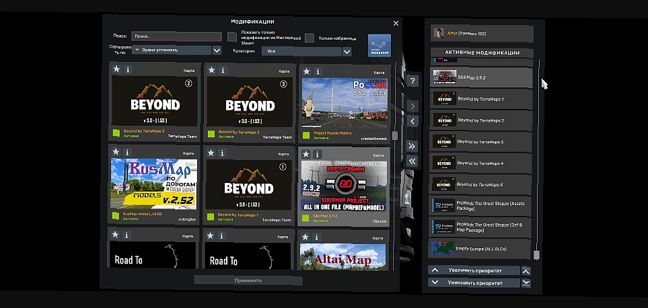This screenshot has height=308, width=648.
Task: Open info icon on Altai Map card
Action: click(316, 237)
